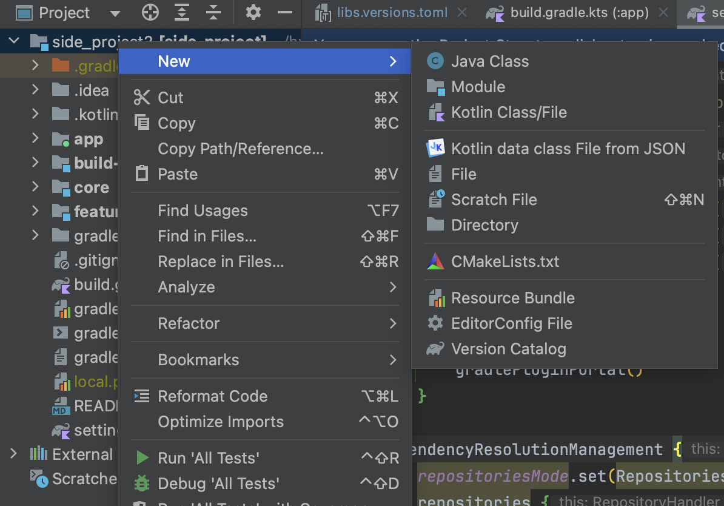724x506 pixels.
Task: Click the Select Opened File target icon
Action: click(x=150, y=12)
